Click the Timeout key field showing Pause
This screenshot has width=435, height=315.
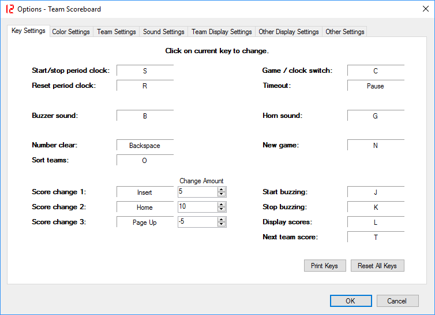tap(376, 86)
